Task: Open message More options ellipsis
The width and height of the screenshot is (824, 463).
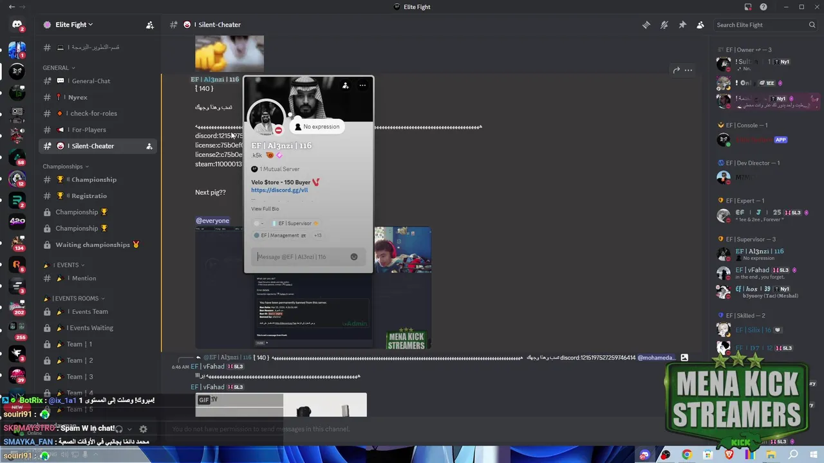Action: click(688, 70)
